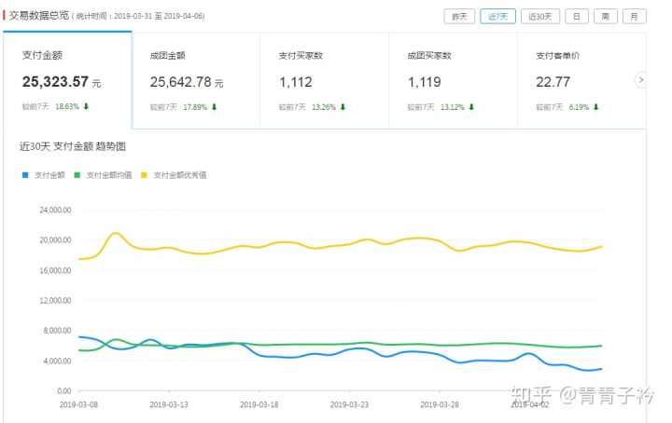Choose the 日 granularity button
672x423 pixels.
coord(578,16)
